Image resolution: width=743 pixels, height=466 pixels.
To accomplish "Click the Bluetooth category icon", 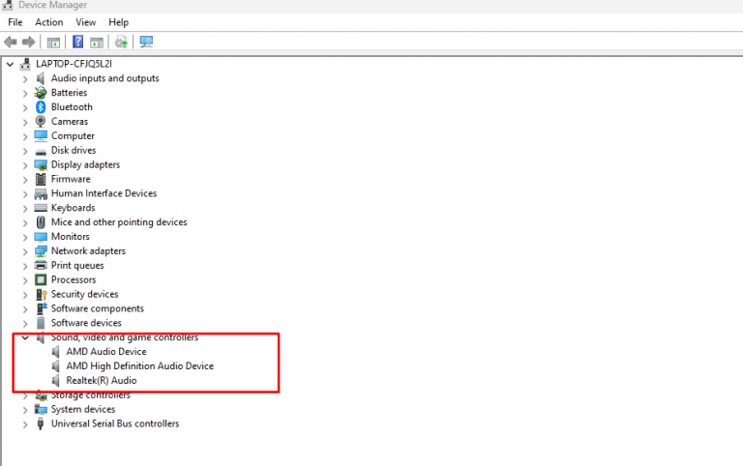I will point(41,107).
